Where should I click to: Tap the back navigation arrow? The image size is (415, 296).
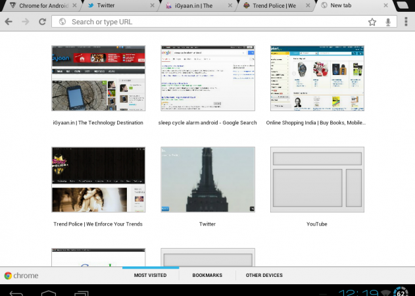[9, 22]
